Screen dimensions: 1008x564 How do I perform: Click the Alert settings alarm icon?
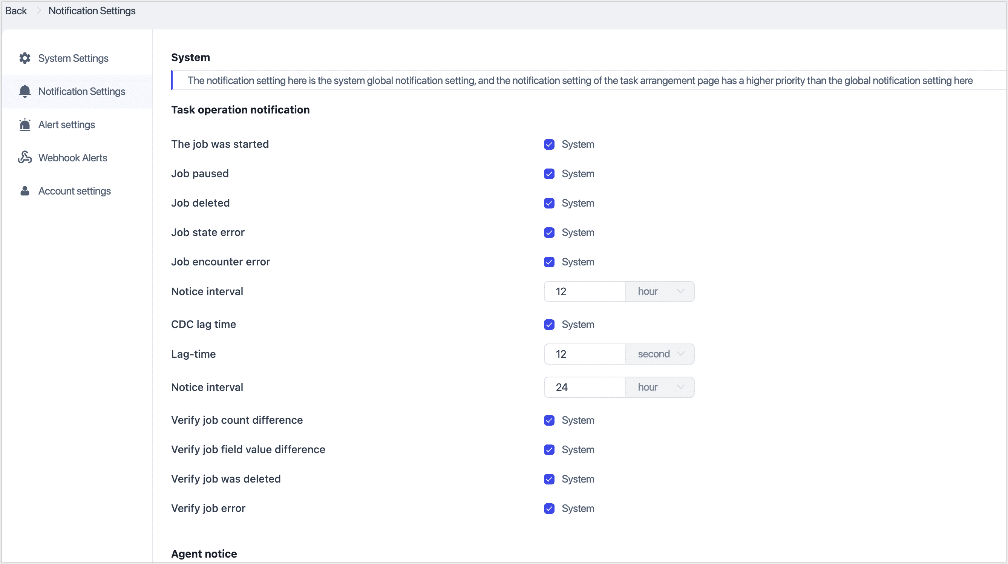[25, 124]
